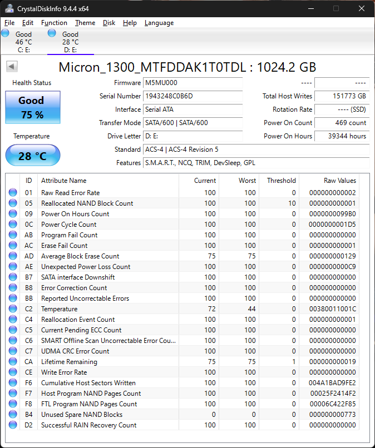Open the File menu

tap(9, 23)
